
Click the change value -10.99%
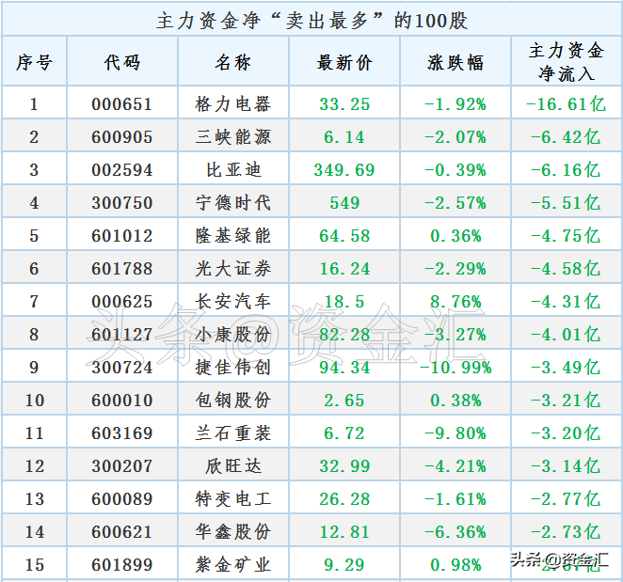click(x=455, y=368)
